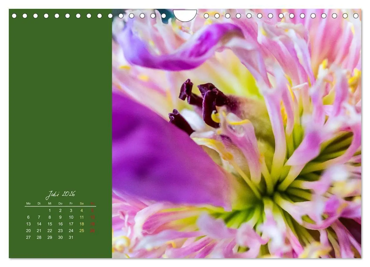370x267 pixels.
Task: Click date 7 in the calendar
Action: [39, 217]
